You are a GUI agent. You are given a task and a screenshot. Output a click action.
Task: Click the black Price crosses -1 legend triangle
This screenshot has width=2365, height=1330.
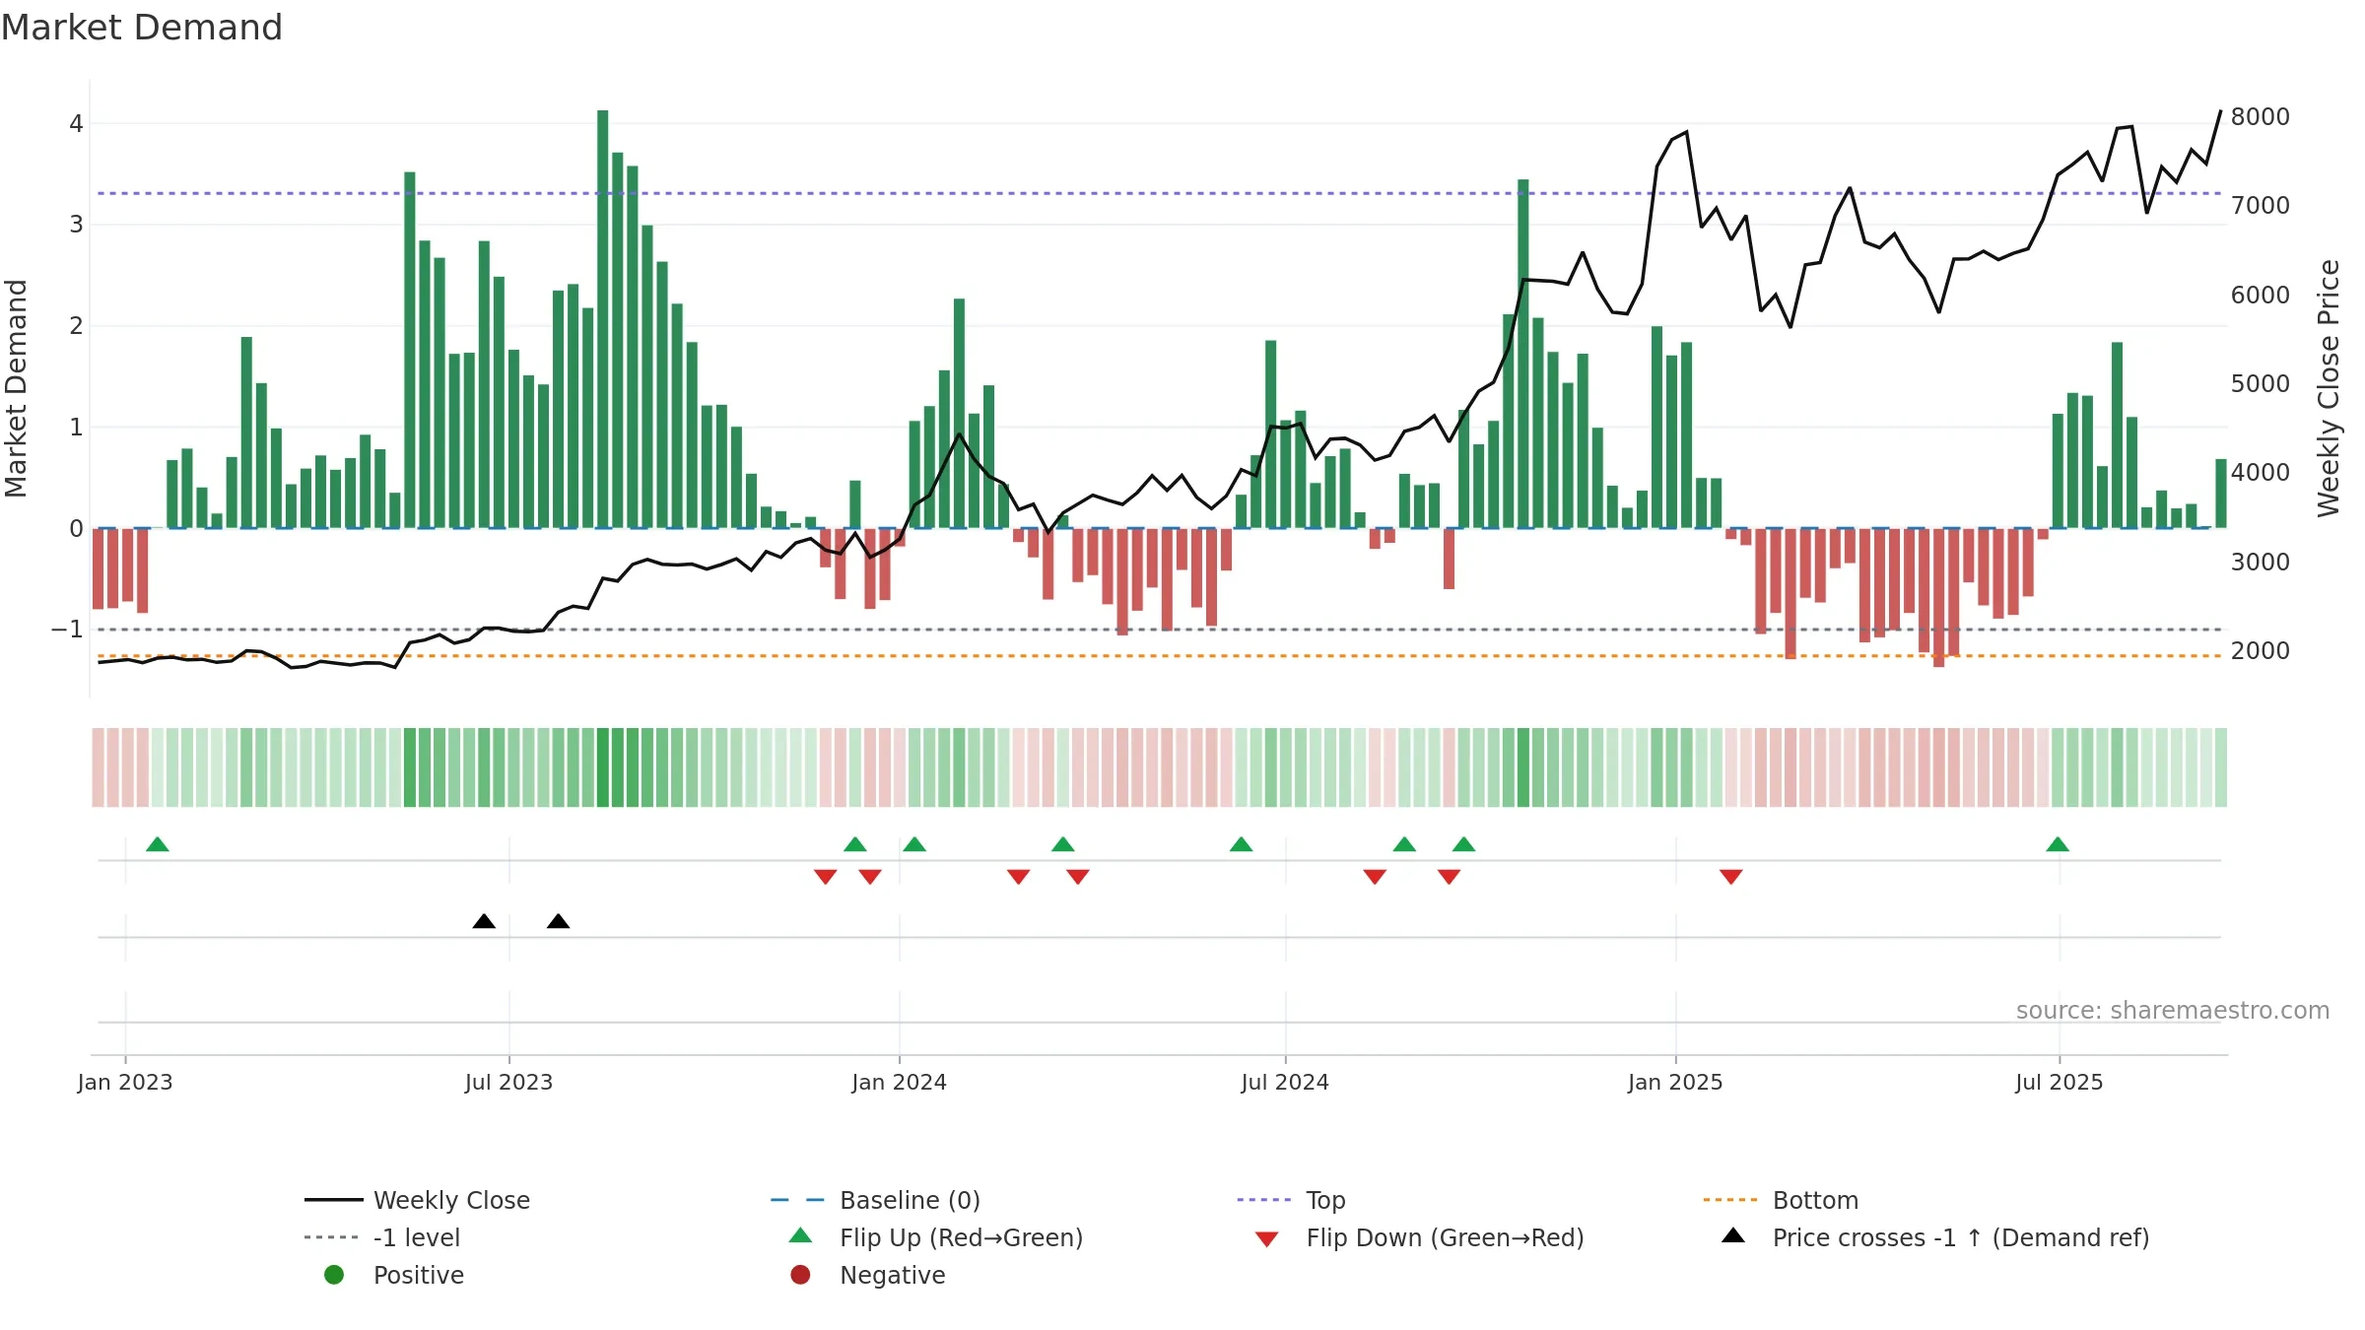(x=1733, y=1235)
